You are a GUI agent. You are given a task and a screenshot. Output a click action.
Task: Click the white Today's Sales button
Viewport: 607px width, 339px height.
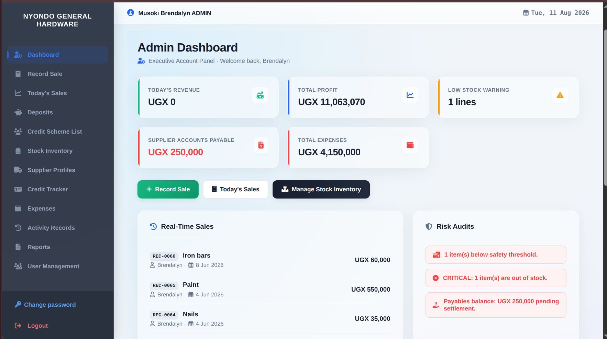(x=236, y=189)
